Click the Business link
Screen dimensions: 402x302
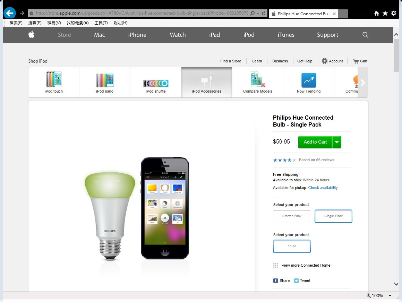(280, 61)
